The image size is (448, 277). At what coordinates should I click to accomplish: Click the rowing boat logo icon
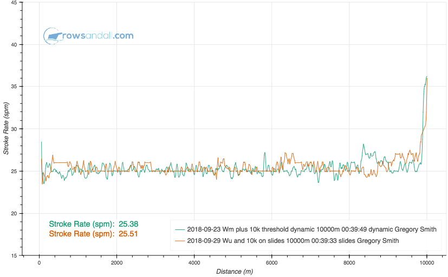(53, 36)
